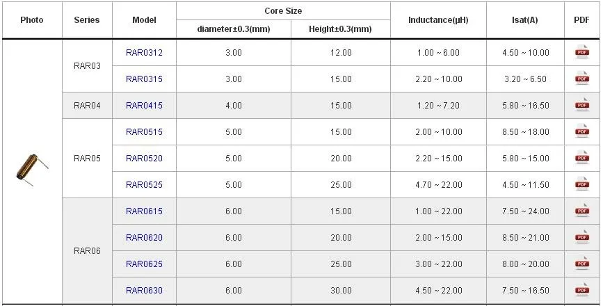
Task: Select the RAR0520 model link
Action: 144,159
